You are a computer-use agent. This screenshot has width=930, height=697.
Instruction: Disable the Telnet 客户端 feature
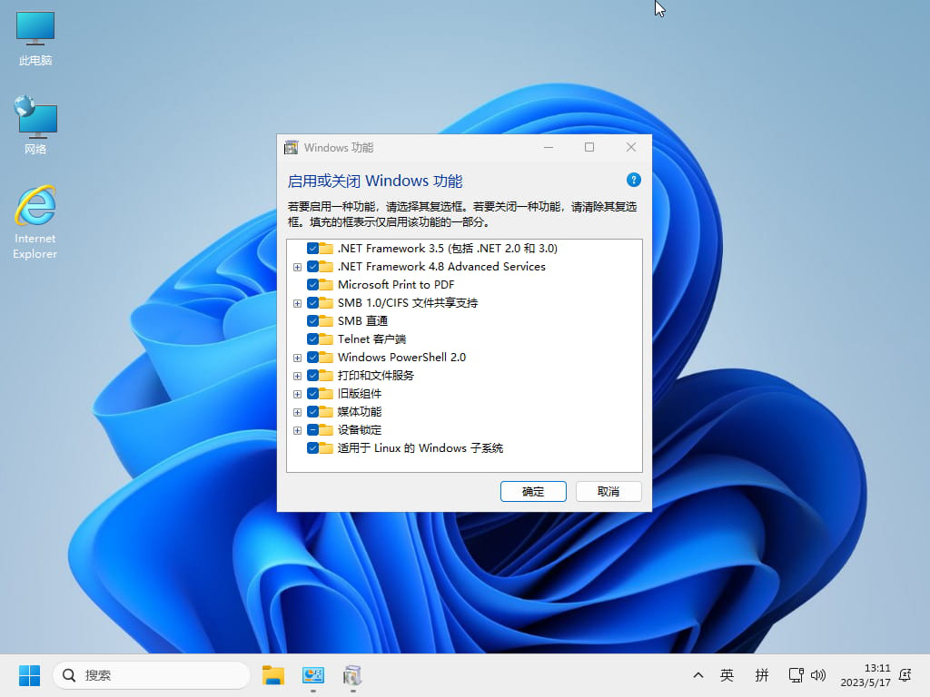pyautogui.click(x=312, y=339)
